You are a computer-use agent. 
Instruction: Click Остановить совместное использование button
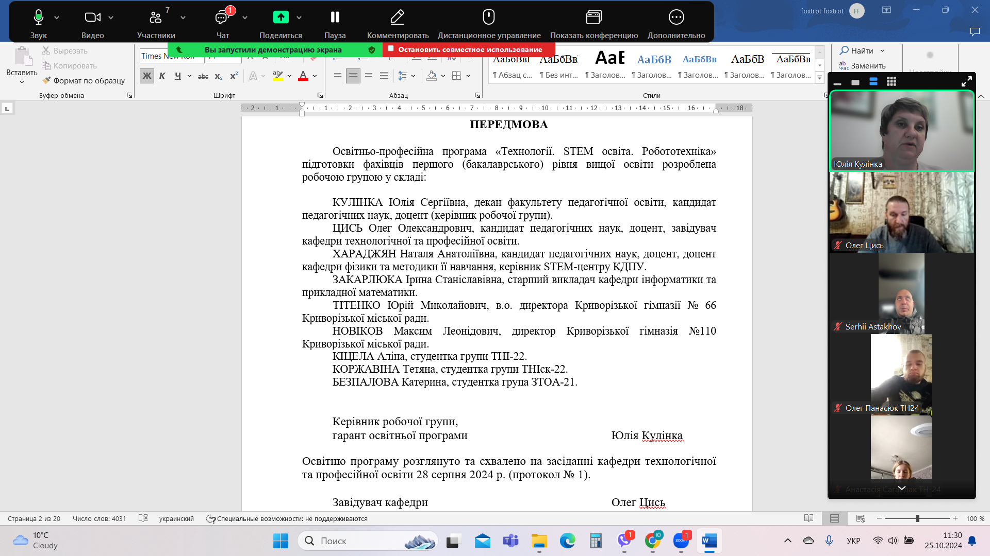tap(469, 49)
